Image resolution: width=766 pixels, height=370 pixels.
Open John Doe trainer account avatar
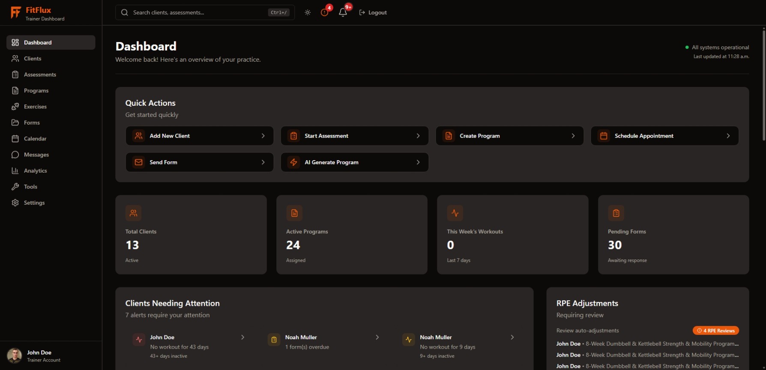15,356
